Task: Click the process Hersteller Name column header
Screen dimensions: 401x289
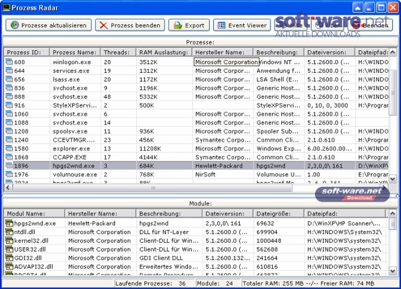Action: click(x=222, y=52)
